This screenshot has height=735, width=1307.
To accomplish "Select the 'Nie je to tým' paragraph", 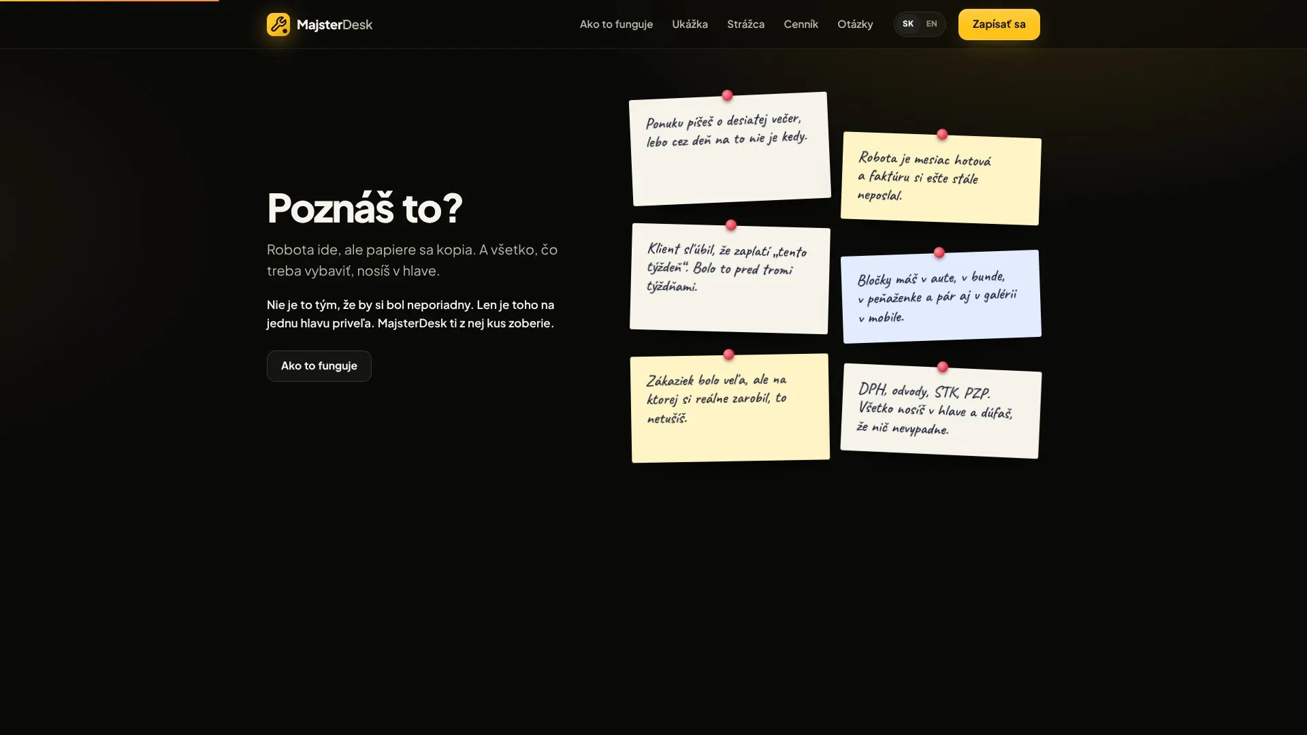I will coord(410,314).
